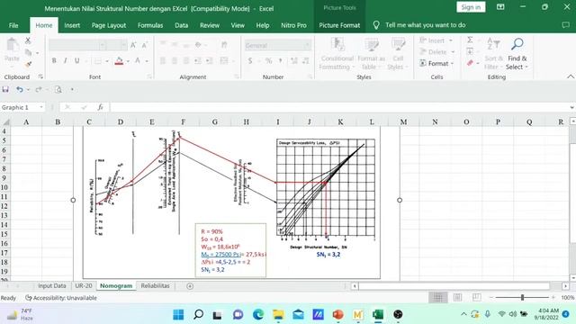The height and width of the screenshot is (324, 576).
Task: Toggle Bold formatting
Action: [x=54, y=60]
